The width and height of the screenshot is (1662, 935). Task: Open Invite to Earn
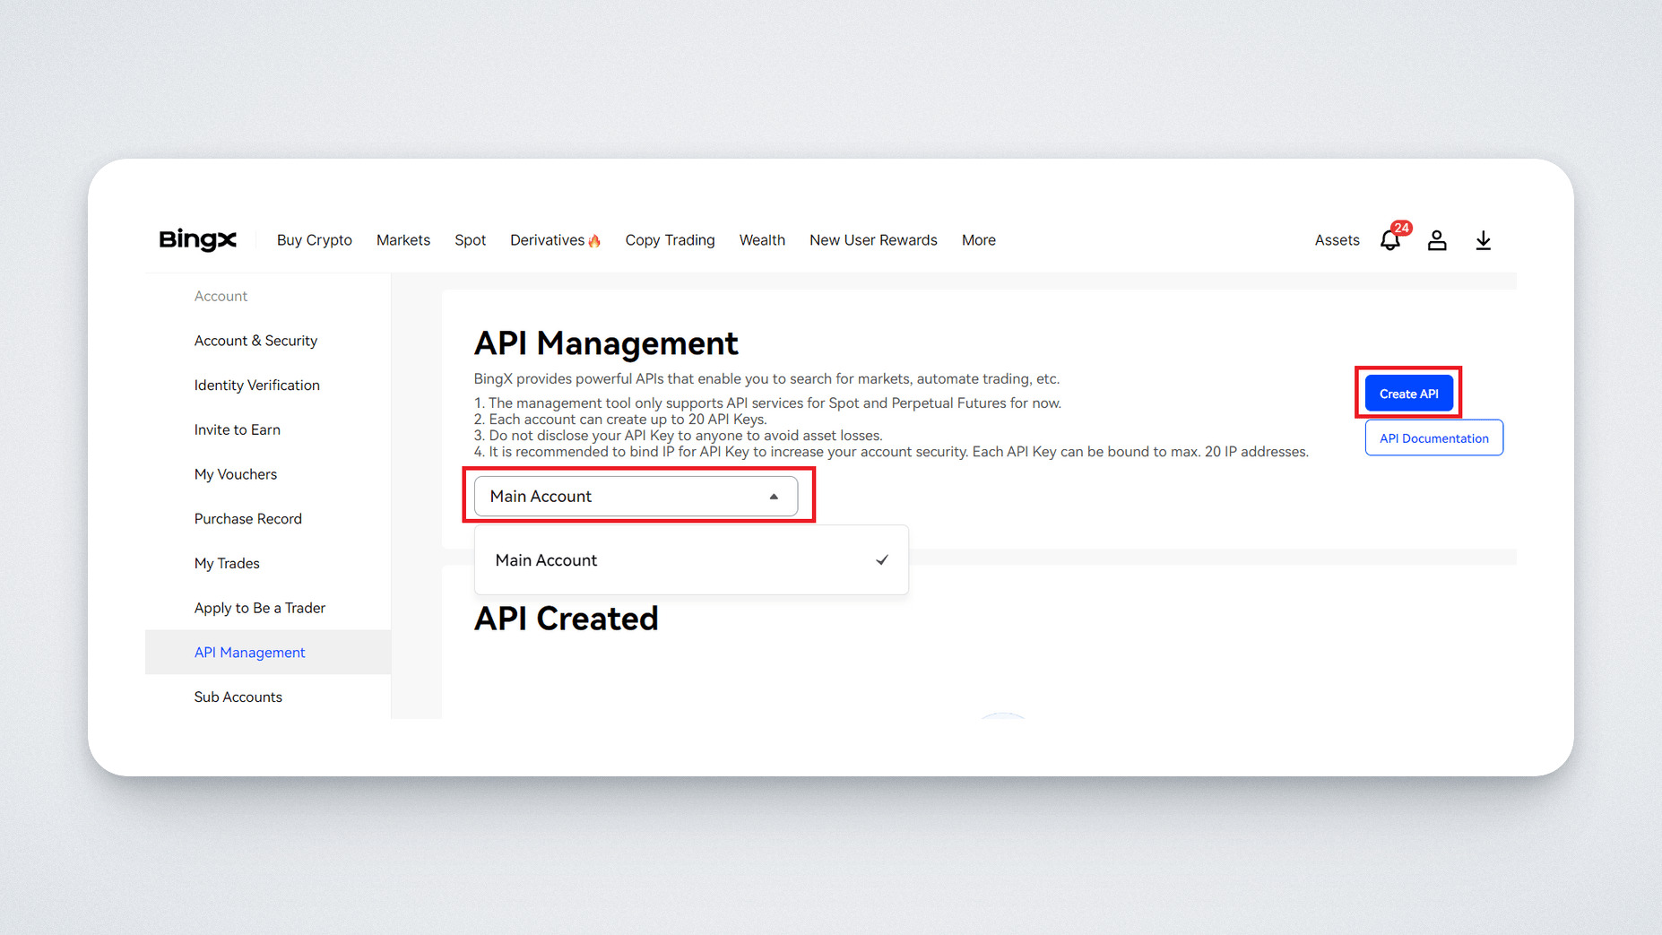238,429
